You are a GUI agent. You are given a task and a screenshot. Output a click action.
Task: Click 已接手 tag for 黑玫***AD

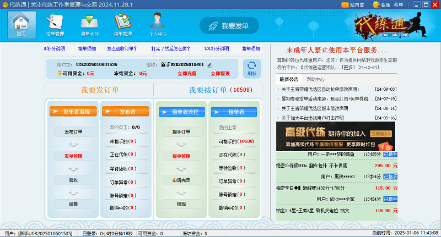click(390, 177)
